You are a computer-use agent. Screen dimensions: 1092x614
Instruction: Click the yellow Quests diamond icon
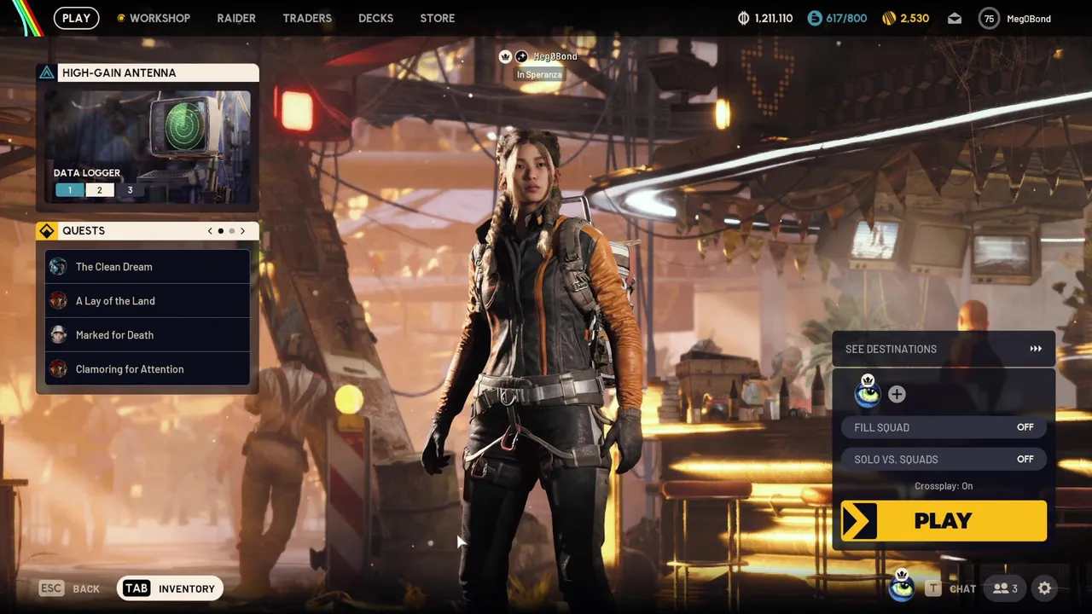point(47,231)
